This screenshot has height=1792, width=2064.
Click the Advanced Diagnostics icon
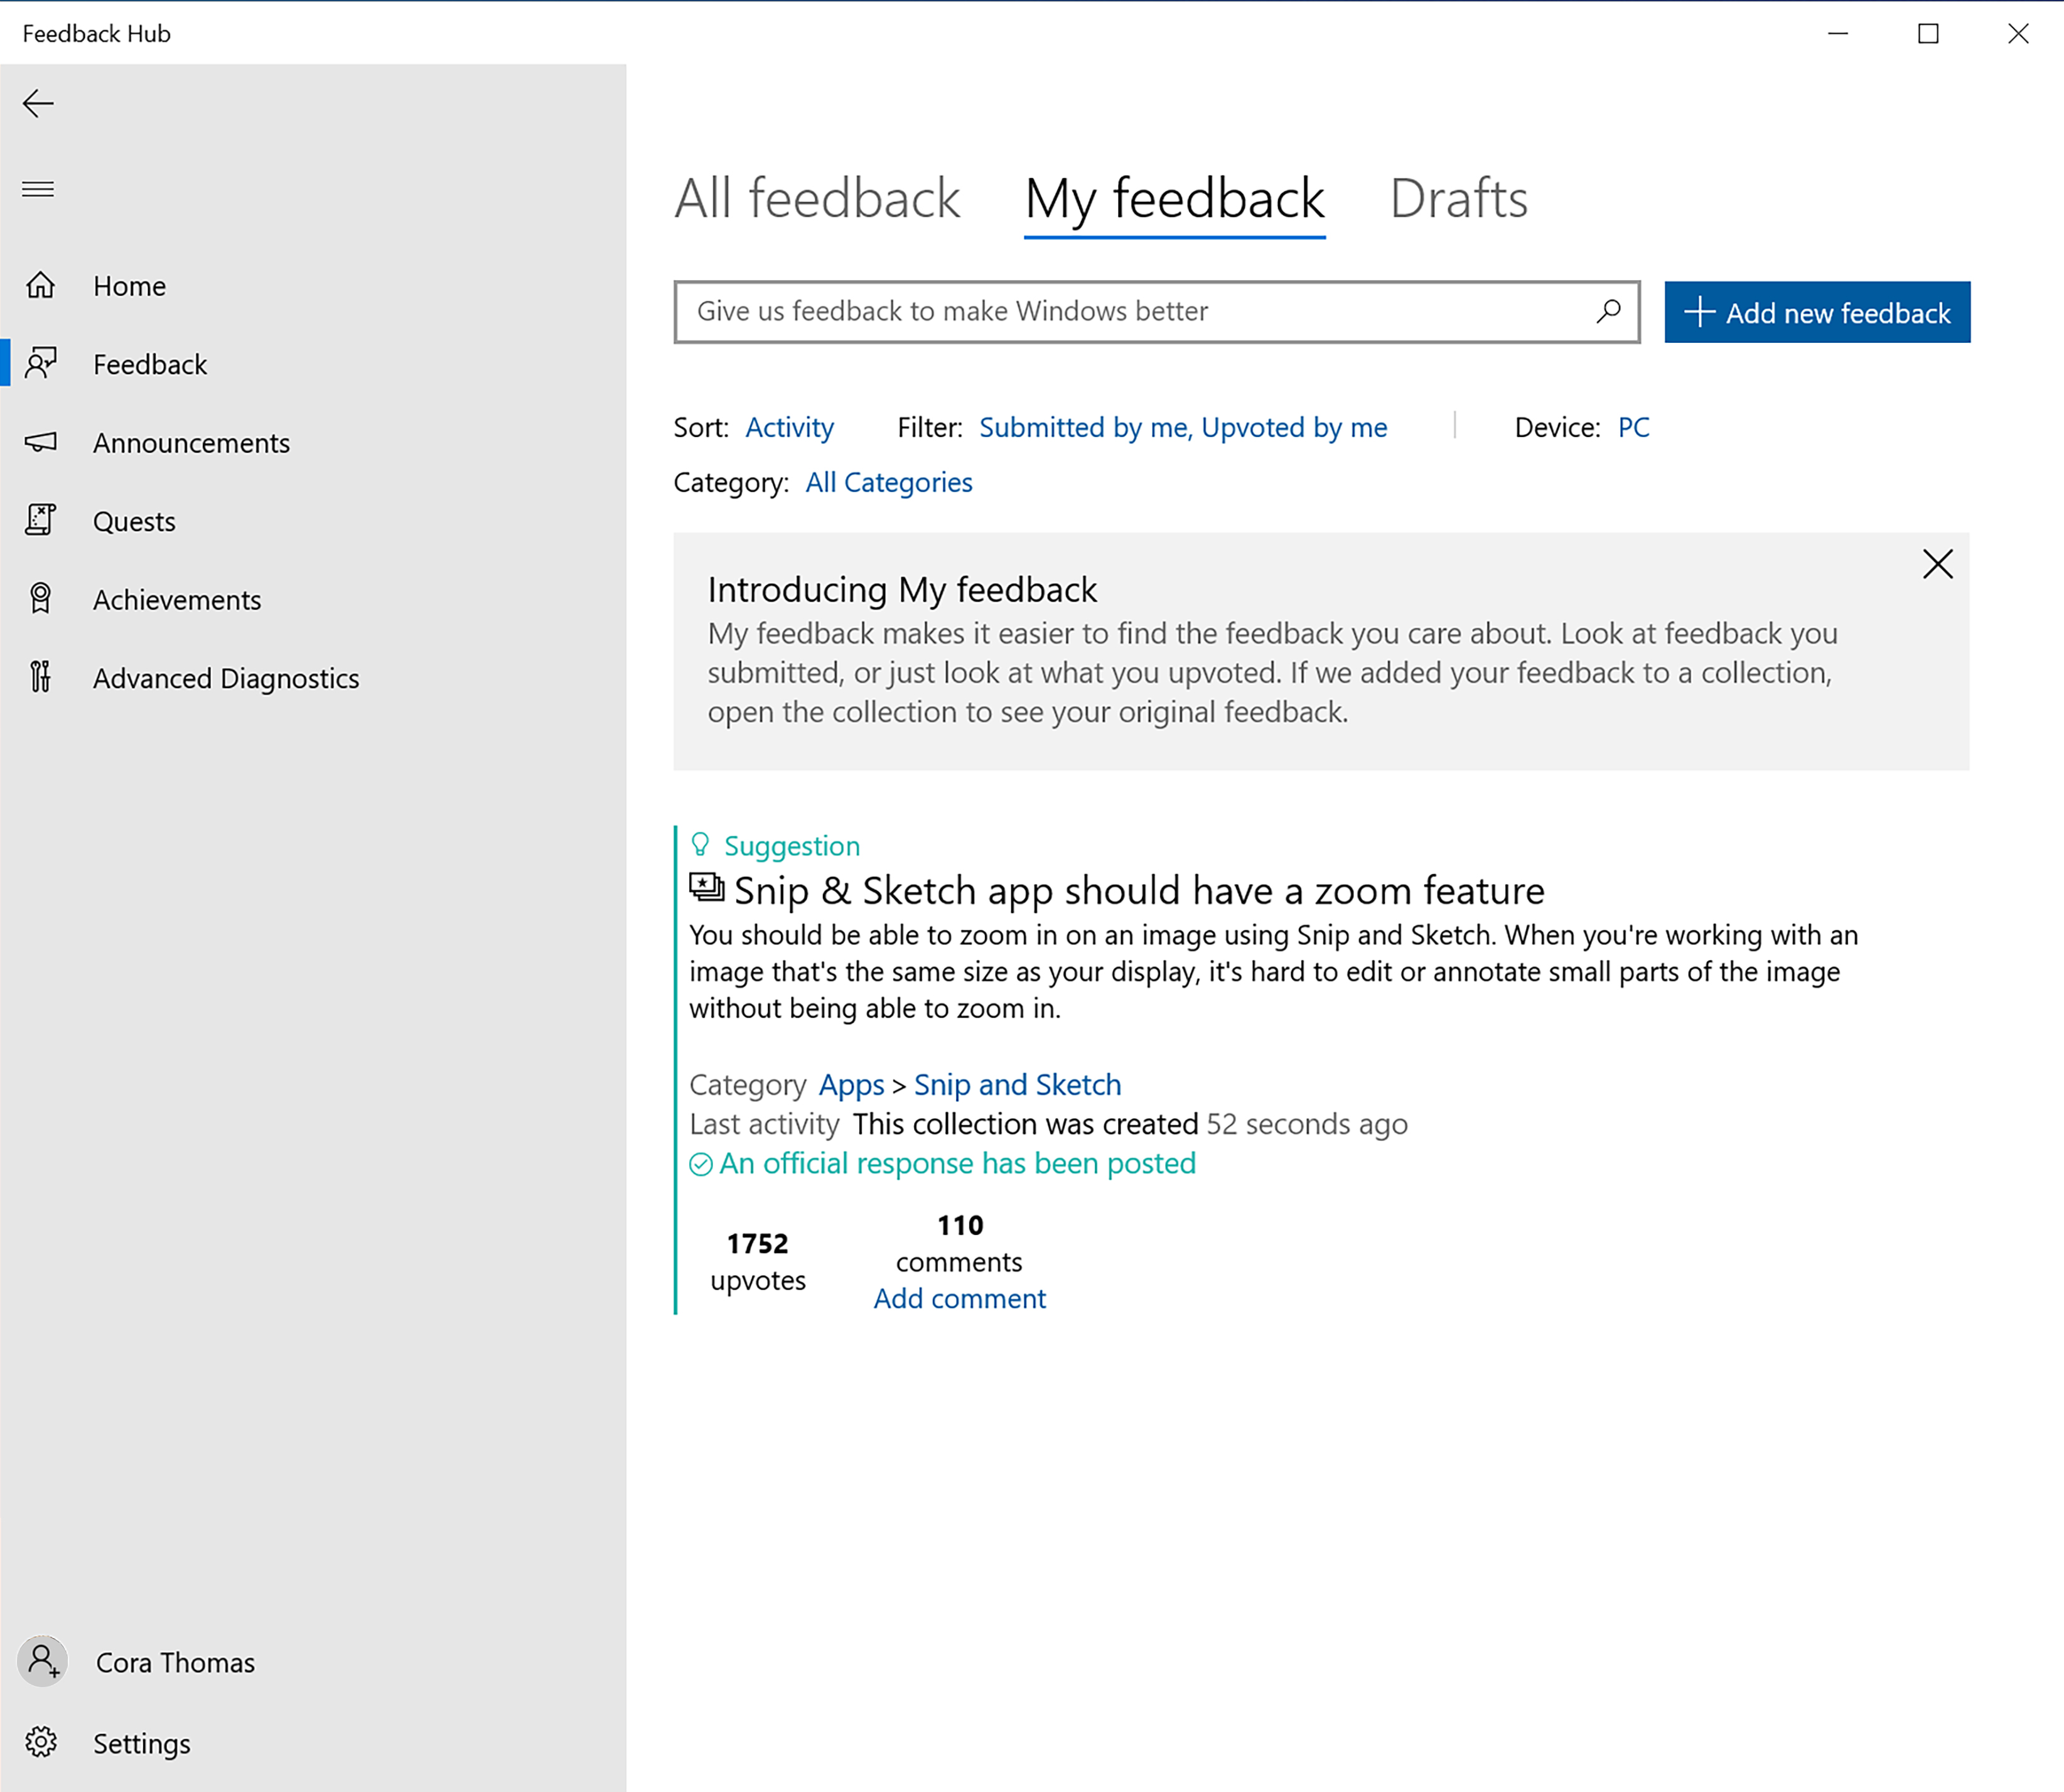[42, 676]
